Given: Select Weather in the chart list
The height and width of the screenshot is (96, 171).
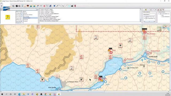Looking at the screenshot, I should pyautogui.click(x=30, y=21).
